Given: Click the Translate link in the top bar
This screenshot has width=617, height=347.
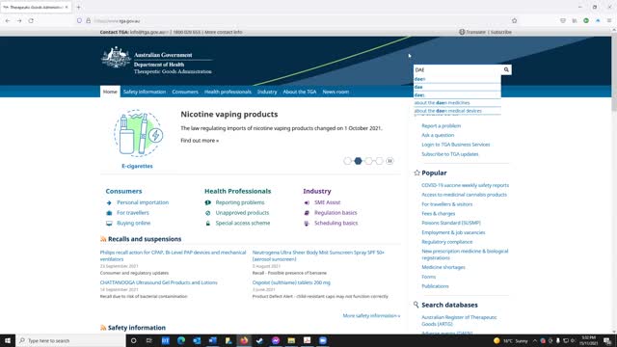Looking at the screenshot, I should pyautogui.click(x=475, y=32).
